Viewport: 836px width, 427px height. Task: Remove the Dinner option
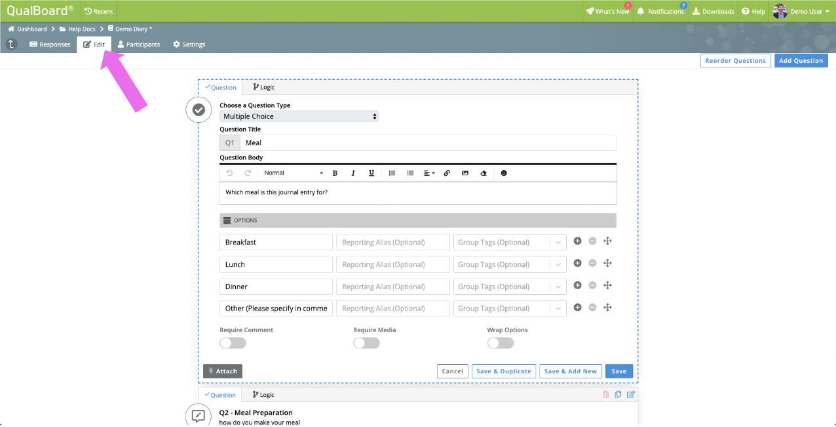pos(592,286)
